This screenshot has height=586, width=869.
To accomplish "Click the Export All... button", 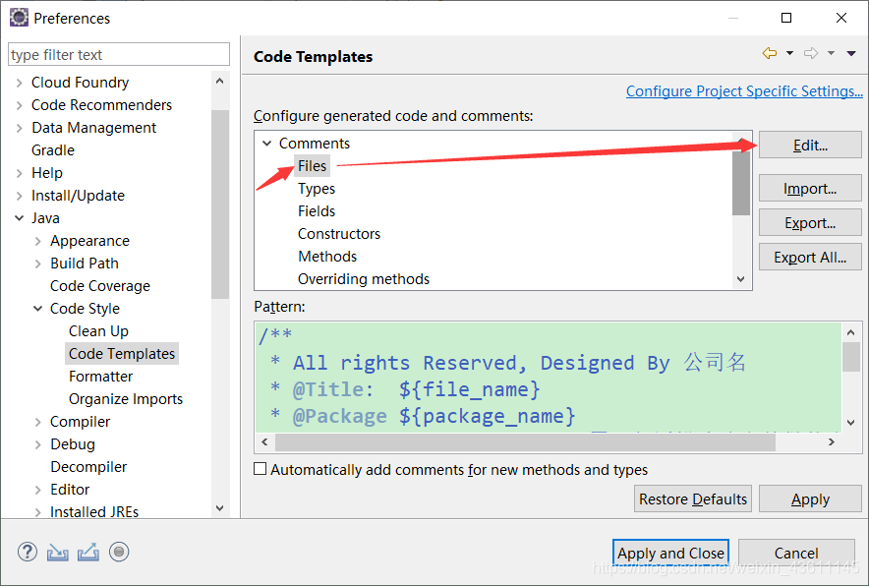I will point(810,258).
